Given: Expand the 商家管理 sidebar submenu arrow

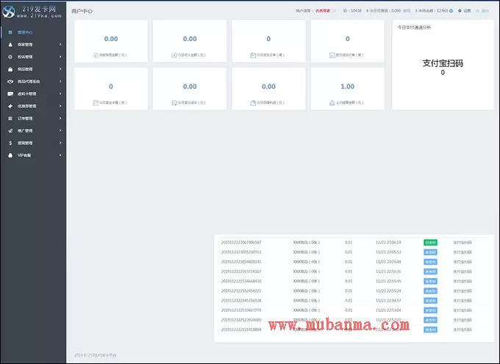Looking at the screenshot, I should pyautogui.click(x=60, y=45).
